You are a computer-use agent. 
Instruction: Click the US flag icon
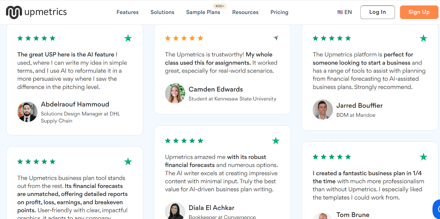[x=340, y=12]
